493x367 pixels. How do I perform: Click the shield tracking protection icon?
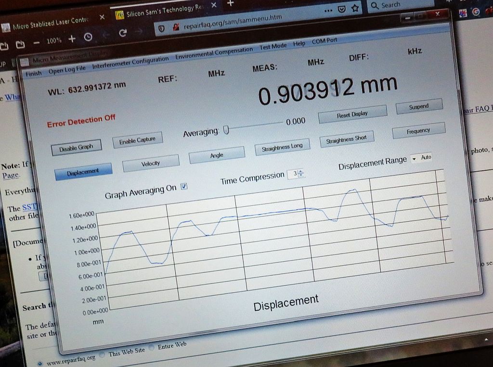(161, 29)
